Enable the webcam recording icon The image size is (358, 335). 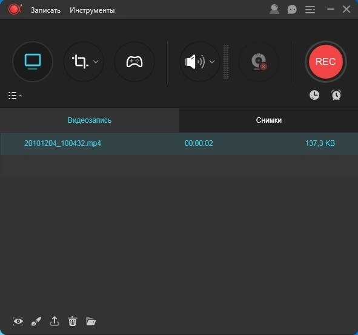[x=259, y=62]
